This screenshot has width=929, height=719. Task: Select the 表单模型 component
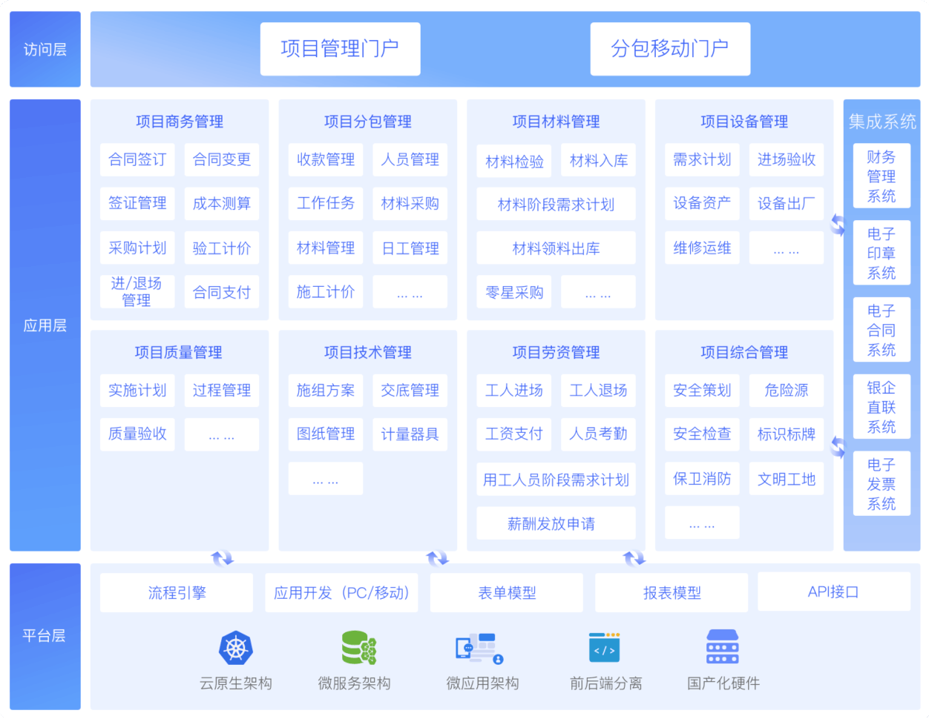point(507,593)
